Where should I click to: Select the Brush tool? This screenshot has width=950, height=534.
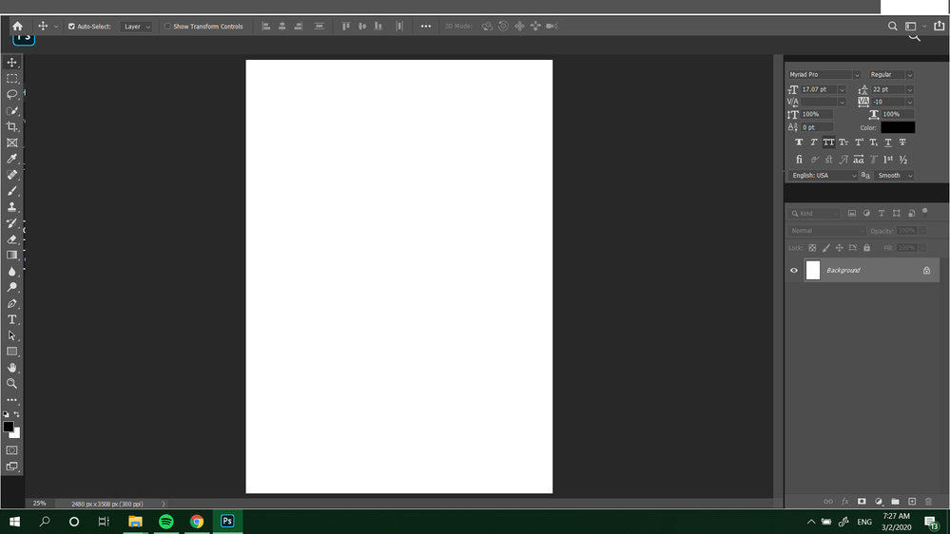(12, 191)
